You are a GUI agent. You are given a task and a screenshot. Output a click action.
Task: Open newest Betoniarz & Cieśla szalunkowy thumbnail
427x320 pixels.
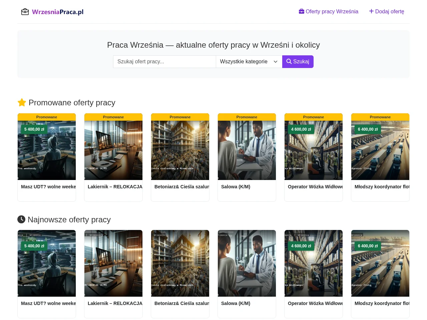click(180, 263)
